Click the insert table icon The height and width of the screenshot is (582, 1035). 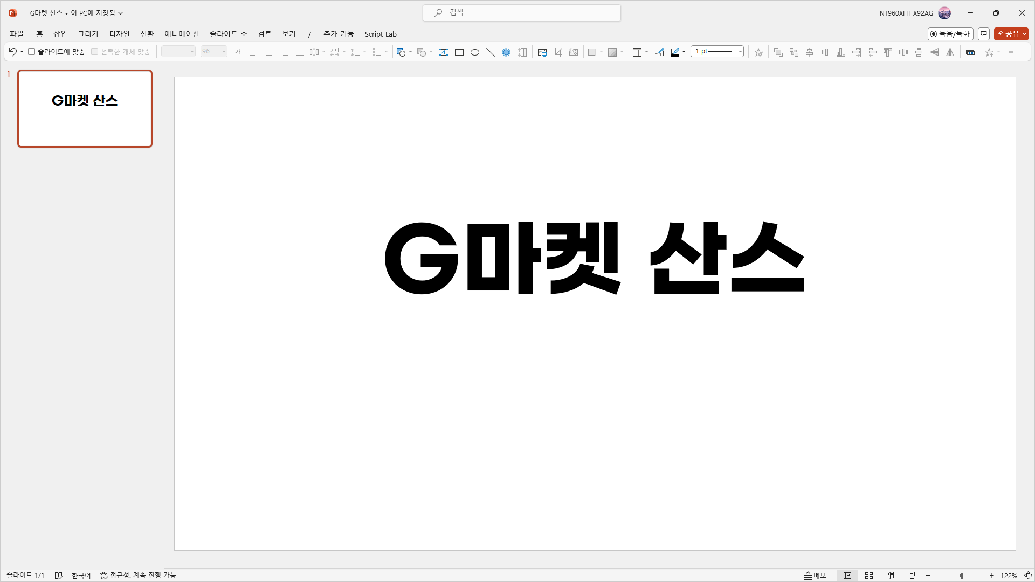coord(637,52)
